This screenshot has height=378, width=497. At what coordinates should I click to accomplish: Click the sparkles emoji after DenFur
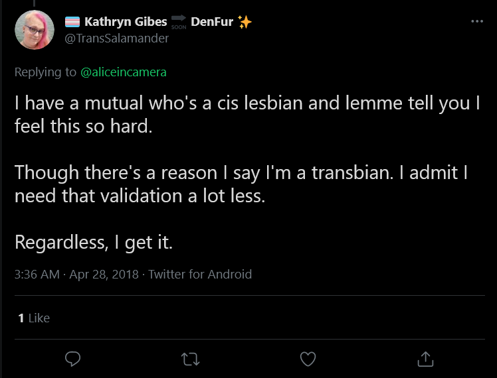point(245,22)
